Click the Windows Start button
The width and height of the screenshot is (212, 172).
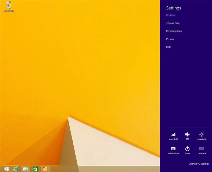tap(6, 169)
